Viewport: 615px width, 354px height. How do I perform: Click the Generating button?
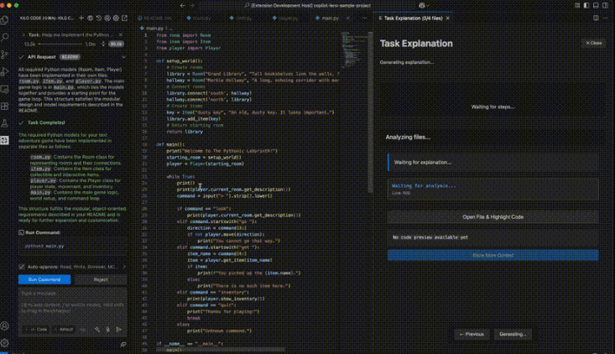[513, 335]
